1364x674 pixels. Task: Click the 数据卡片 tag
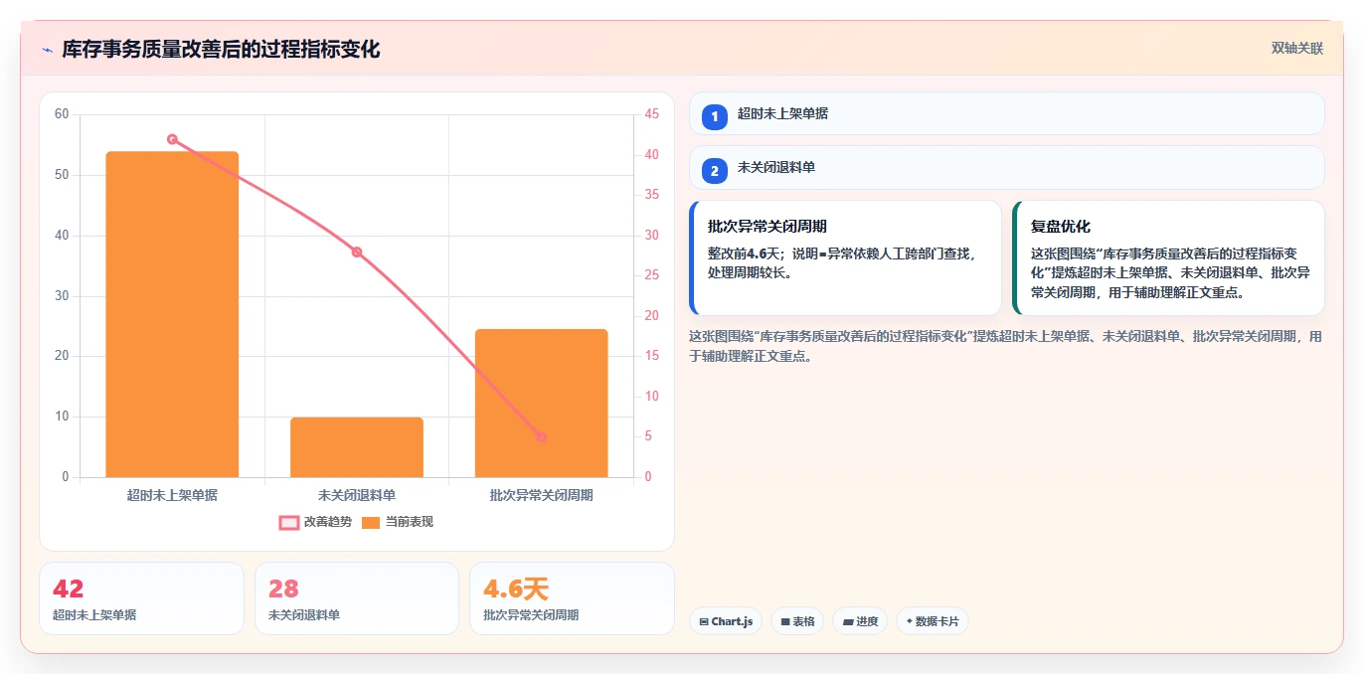(x=933, y=621)
